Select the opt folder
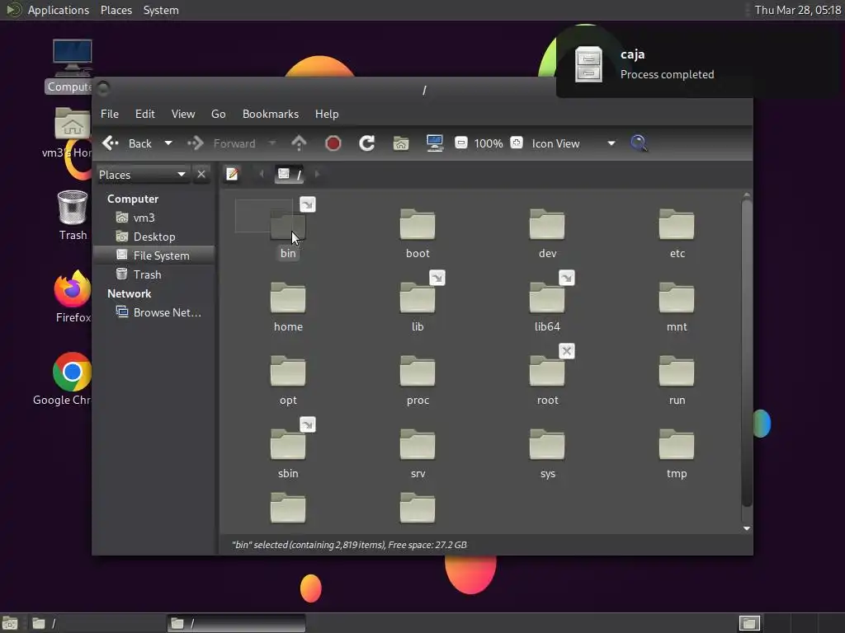This screenshot has width=845, height=633. pos(288,372)
